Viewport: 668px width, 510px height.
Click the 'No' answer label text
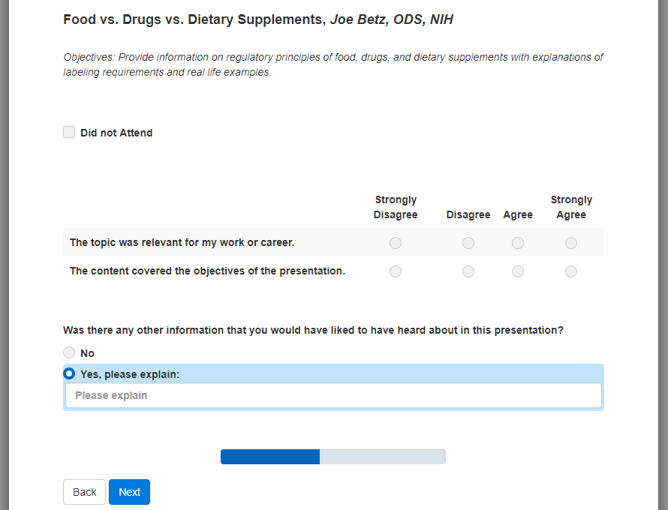pyautogui.click(x=87, y=353)
